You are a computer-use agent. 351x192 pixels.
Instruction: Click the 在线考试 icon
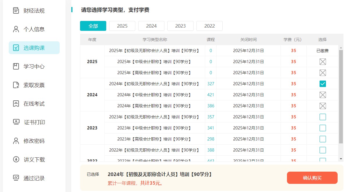tap(16, 104)
